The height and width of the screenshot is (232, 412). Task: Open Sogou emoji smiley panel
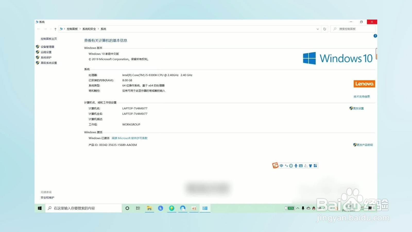click(x=291, y=166)
